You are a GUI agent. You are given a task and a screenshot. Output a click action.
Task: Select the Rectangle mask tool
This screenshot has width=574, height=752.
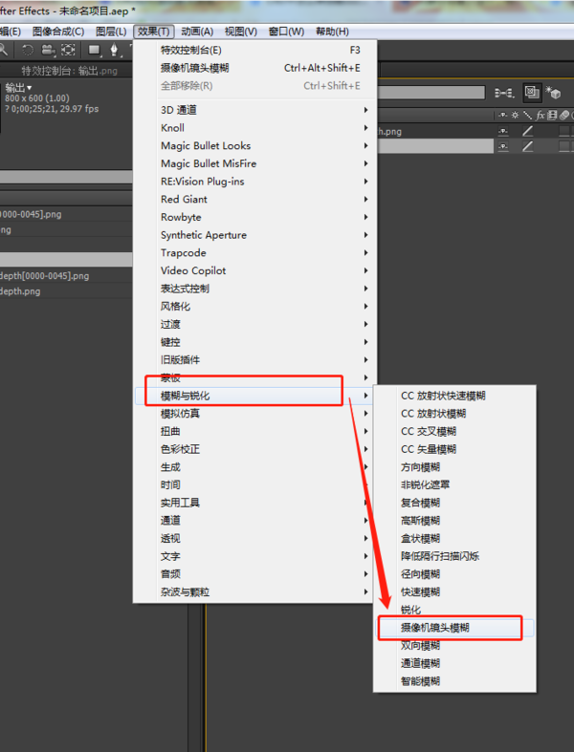coord(95,50)
